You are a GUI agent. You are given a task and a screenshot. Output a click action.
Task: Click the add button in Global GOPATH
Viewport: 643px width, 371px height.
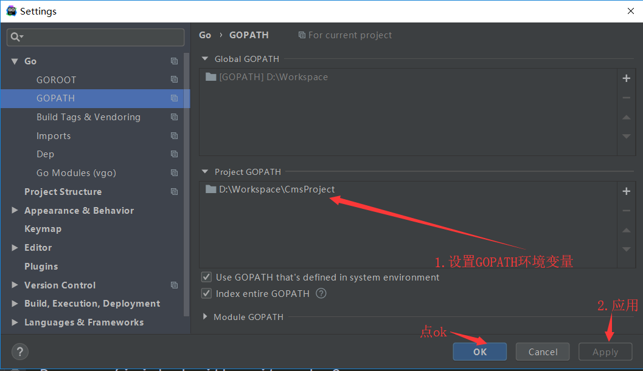(x=626, y=78)
